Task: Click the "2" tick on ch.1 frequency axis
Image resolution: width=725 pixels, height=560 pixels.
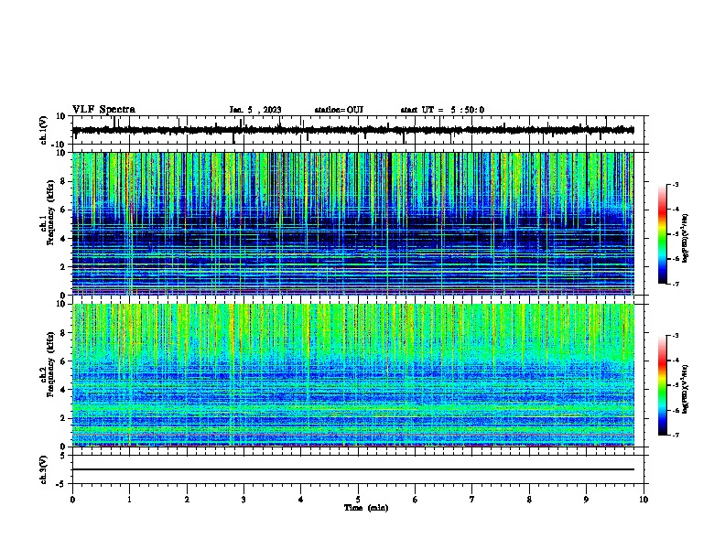Action: 63,267
